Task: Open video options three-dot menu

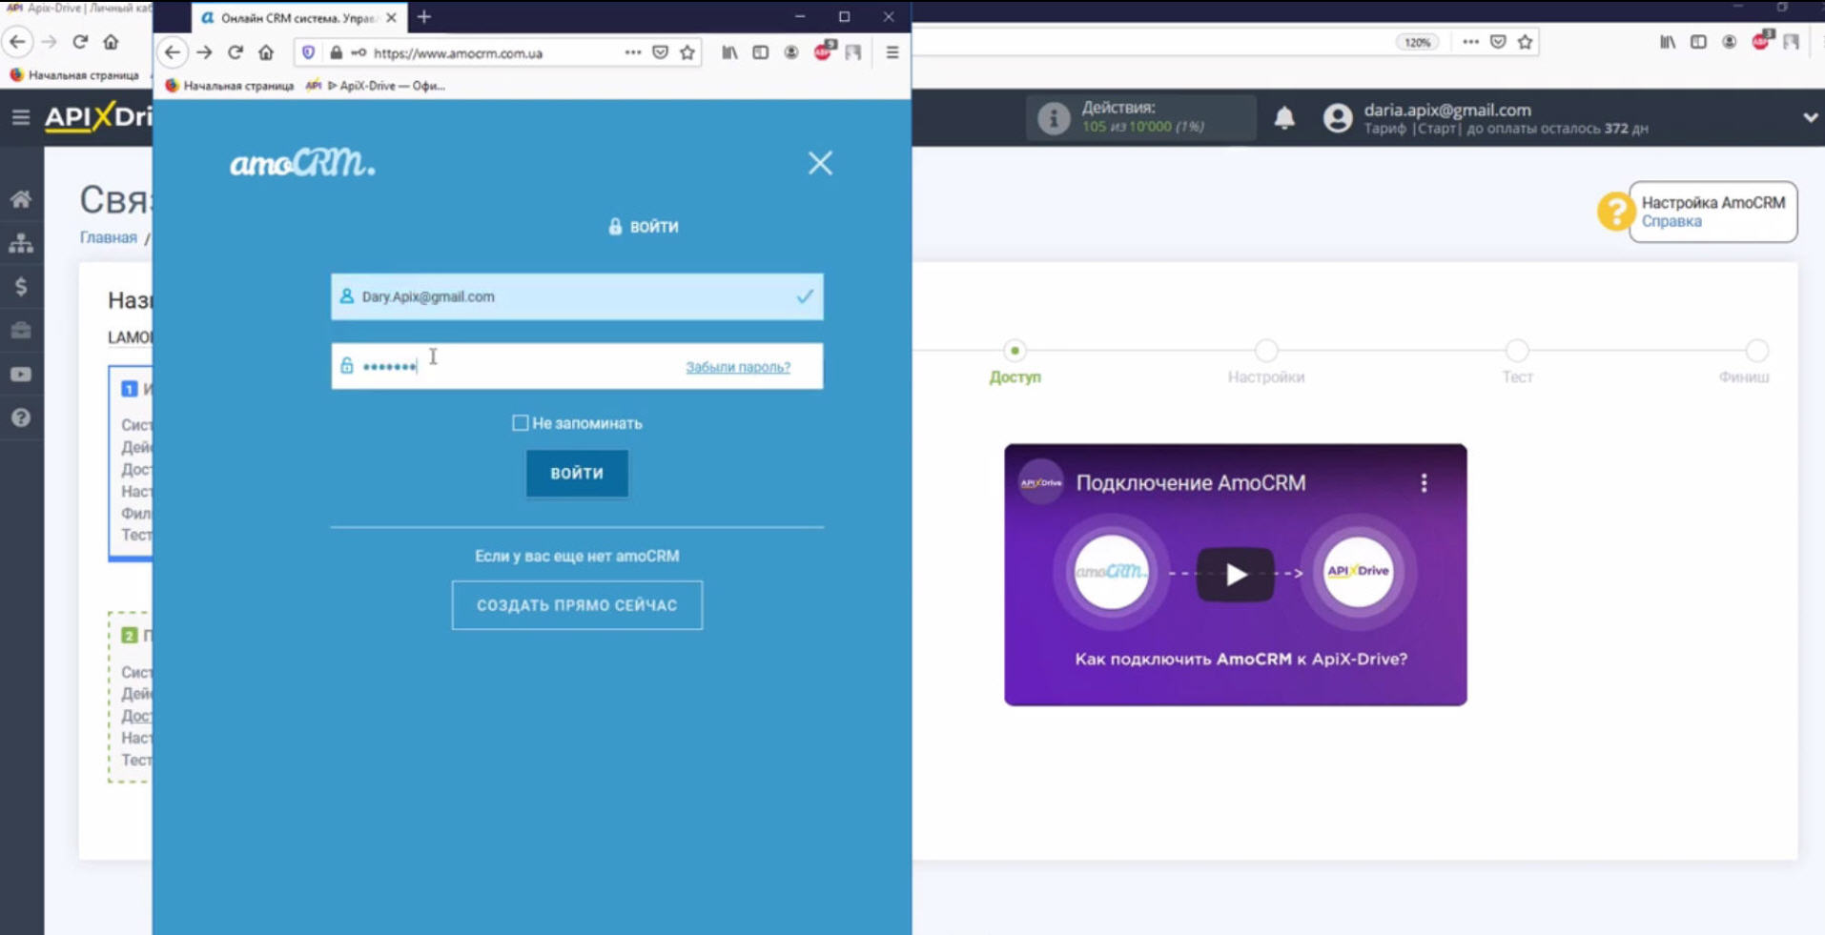Action: pyautogui.click(x=1424, y=483)
